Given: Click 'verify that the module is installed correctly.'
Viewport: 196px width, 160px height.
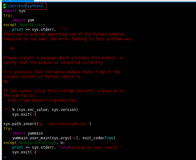Looking at the screenshot, I should (54, 63).
